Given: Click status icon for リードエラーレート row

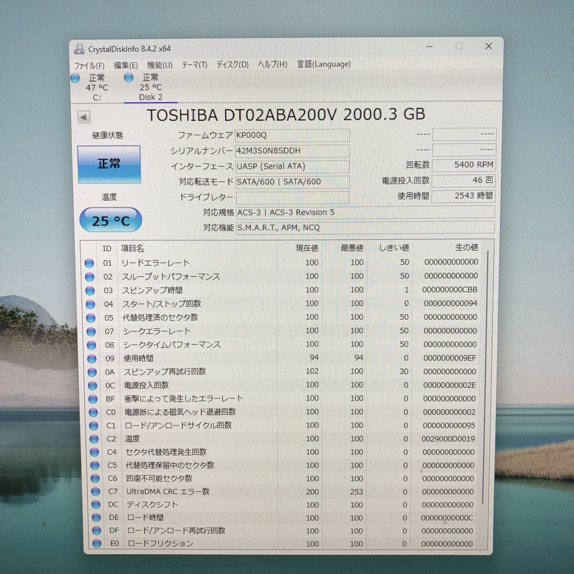Looking at the screenshot, I should click(x=89, y=263).
